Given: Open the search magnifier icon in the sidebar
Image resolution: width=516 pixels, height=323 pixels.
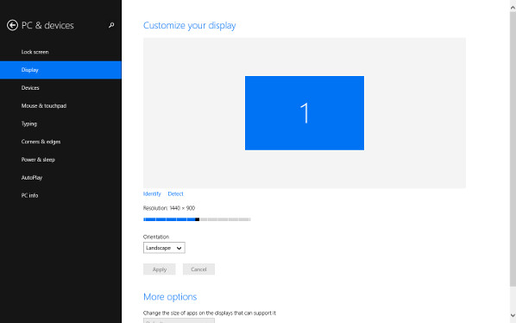Looking at the screenshot, I should point(111,25).
